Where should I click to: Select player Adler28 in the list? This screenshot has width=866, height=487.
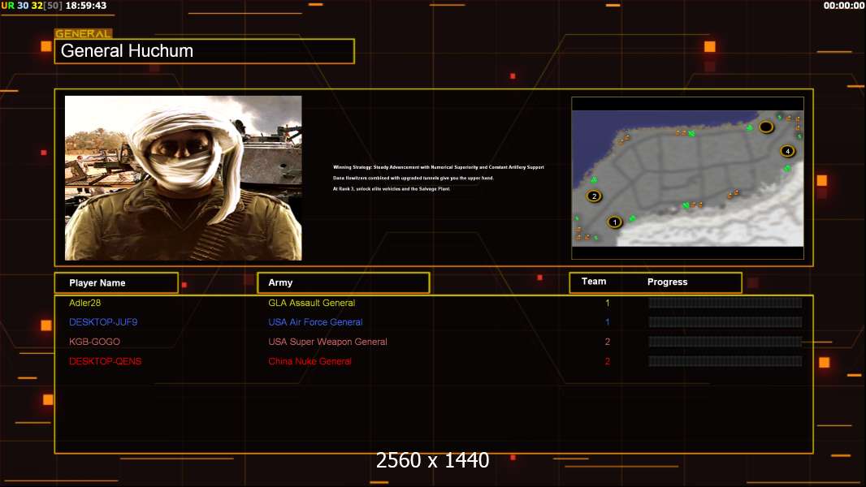tap(85, 303)
